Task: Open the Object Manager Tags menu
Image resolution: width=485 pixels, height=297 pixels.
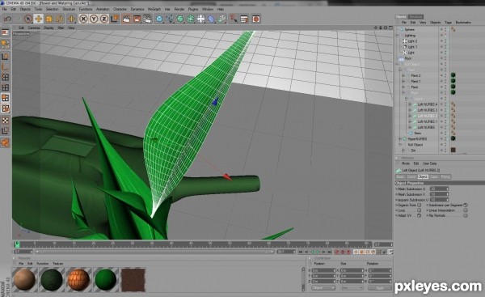Action: 448,23
